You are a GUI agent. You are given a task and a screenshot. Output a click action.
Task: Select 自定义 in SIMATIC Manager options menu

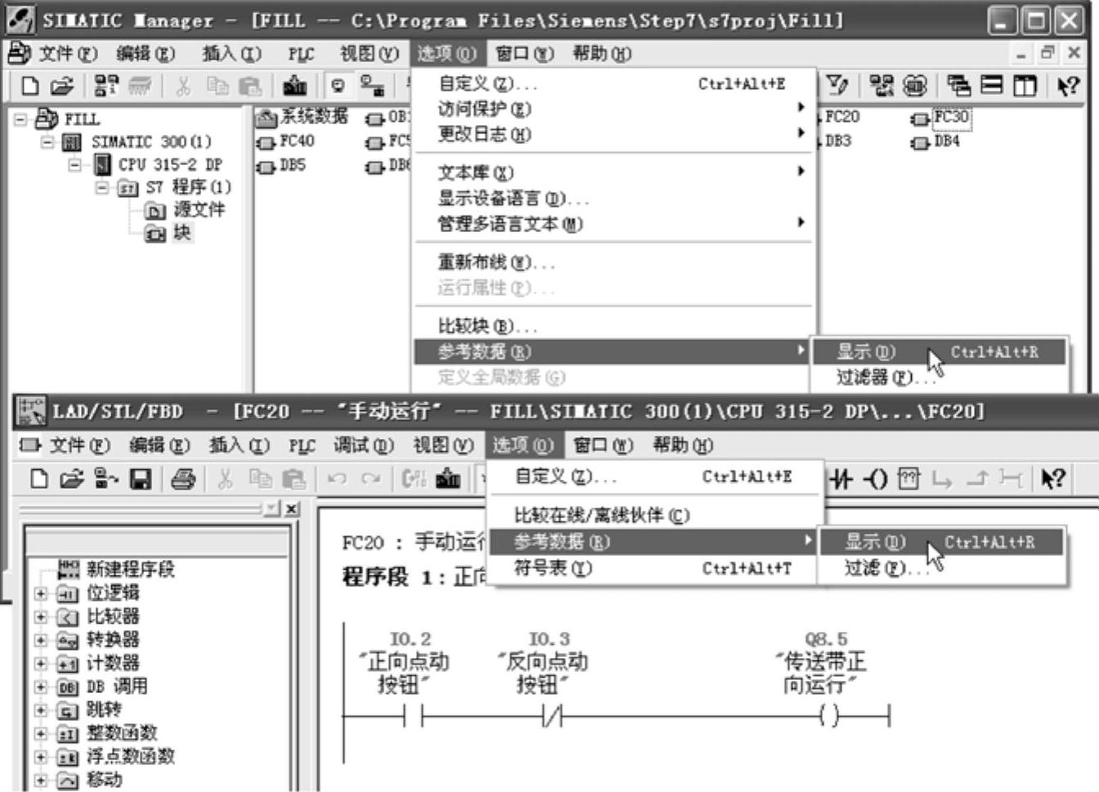click(613, 83)
